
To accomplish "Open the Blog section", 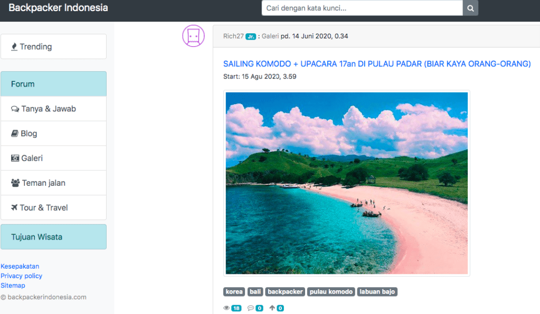I will click(53, 134).
